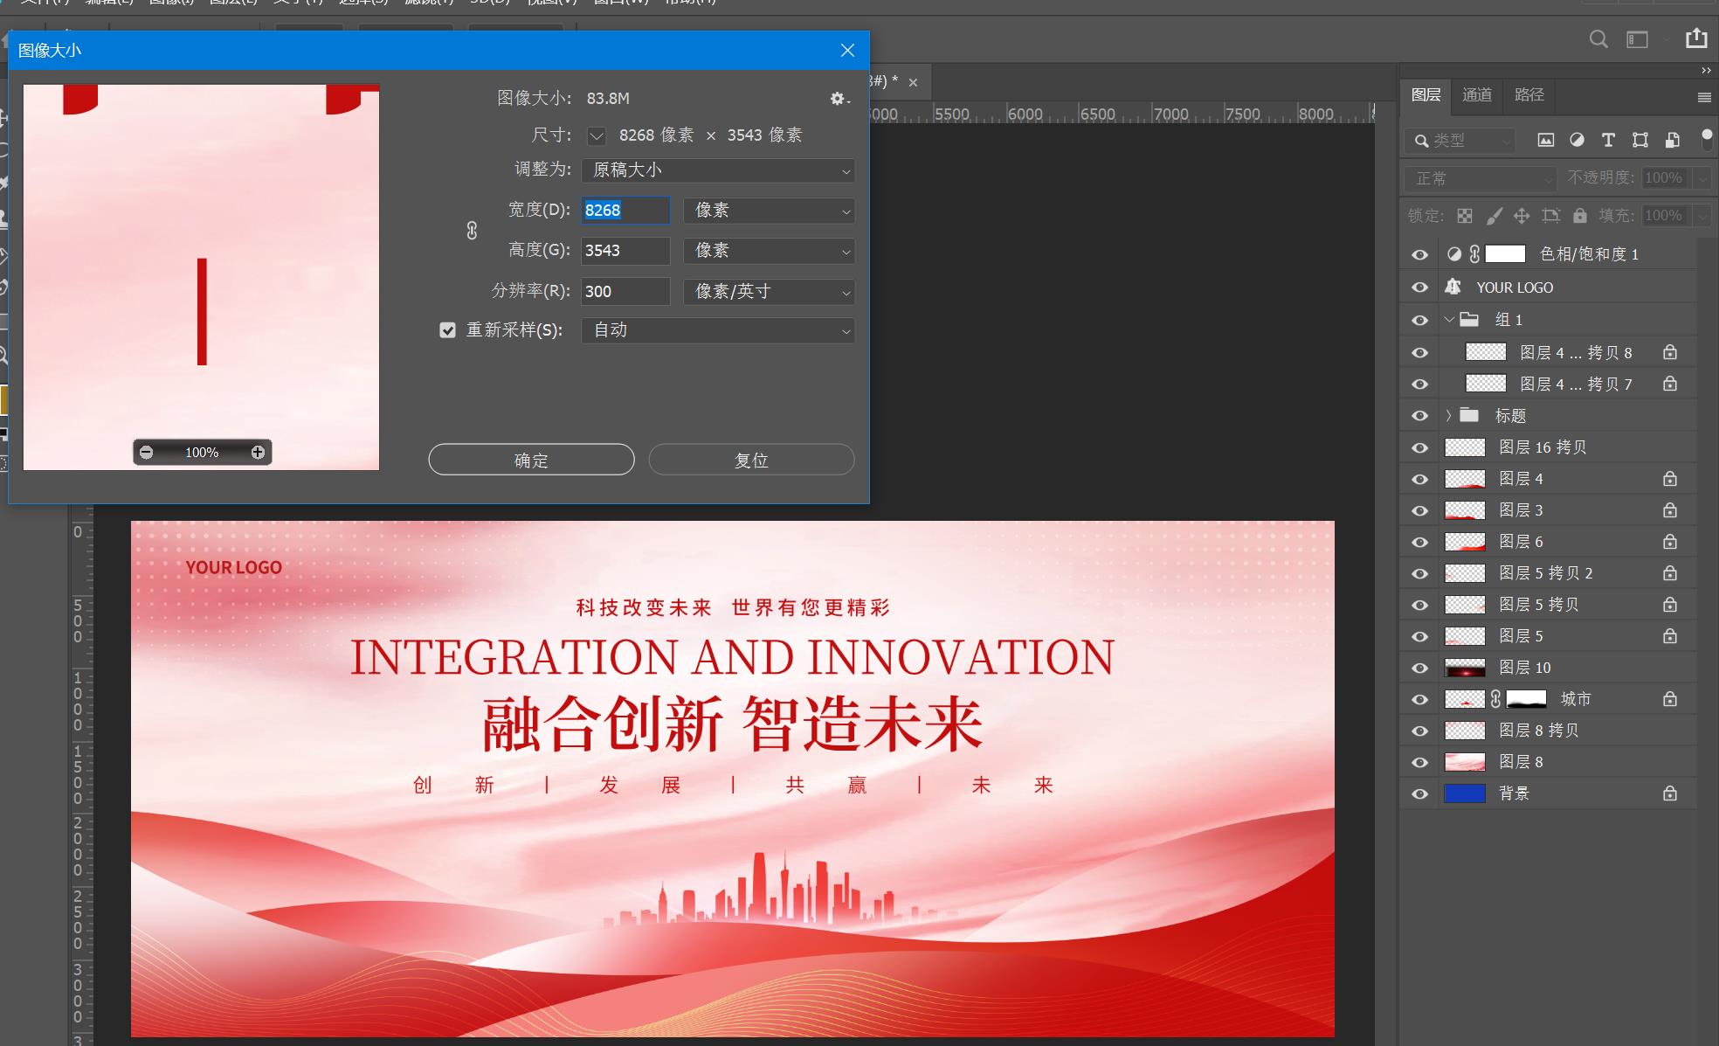1719x1046 pixels.
Task: Open the Layers panel menu icon
Action: [x=1703, y=97]
